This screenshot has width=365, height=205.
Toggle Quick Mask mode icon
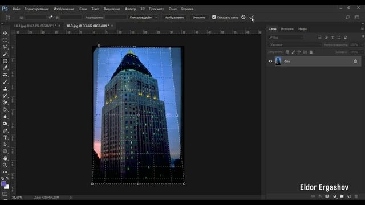[5, 194]
